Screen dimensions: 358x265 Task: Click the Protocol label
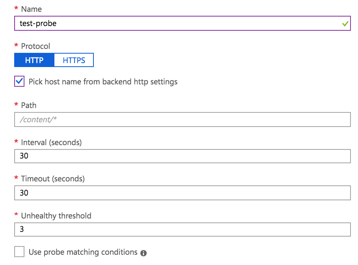[x=35, y=46]
